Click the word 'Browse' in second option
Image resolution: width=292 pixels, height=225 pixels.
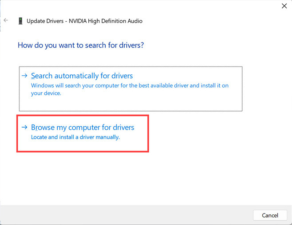point(42,128)
